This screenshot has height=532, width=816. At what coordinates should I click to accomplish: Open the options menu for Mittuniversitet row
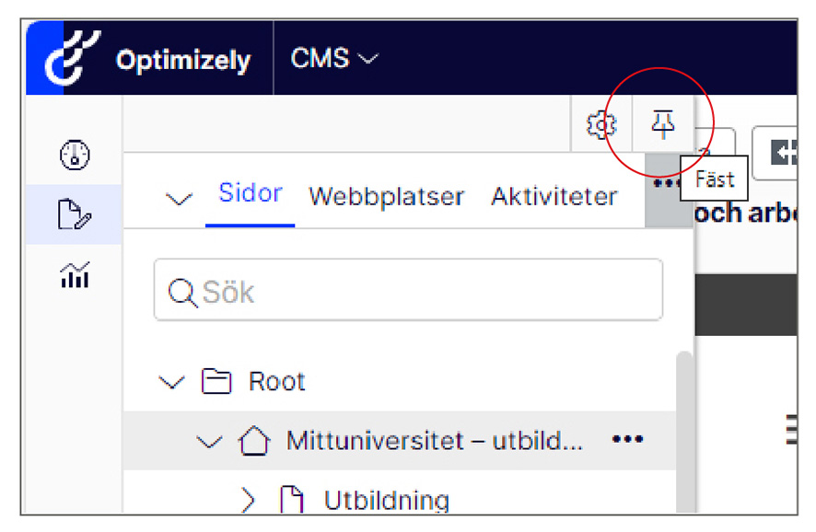pyautogui.click(x=627, y=439)
